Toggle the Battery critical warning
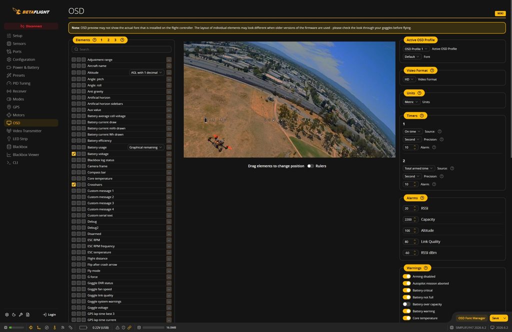 click(x=406, y=290)
